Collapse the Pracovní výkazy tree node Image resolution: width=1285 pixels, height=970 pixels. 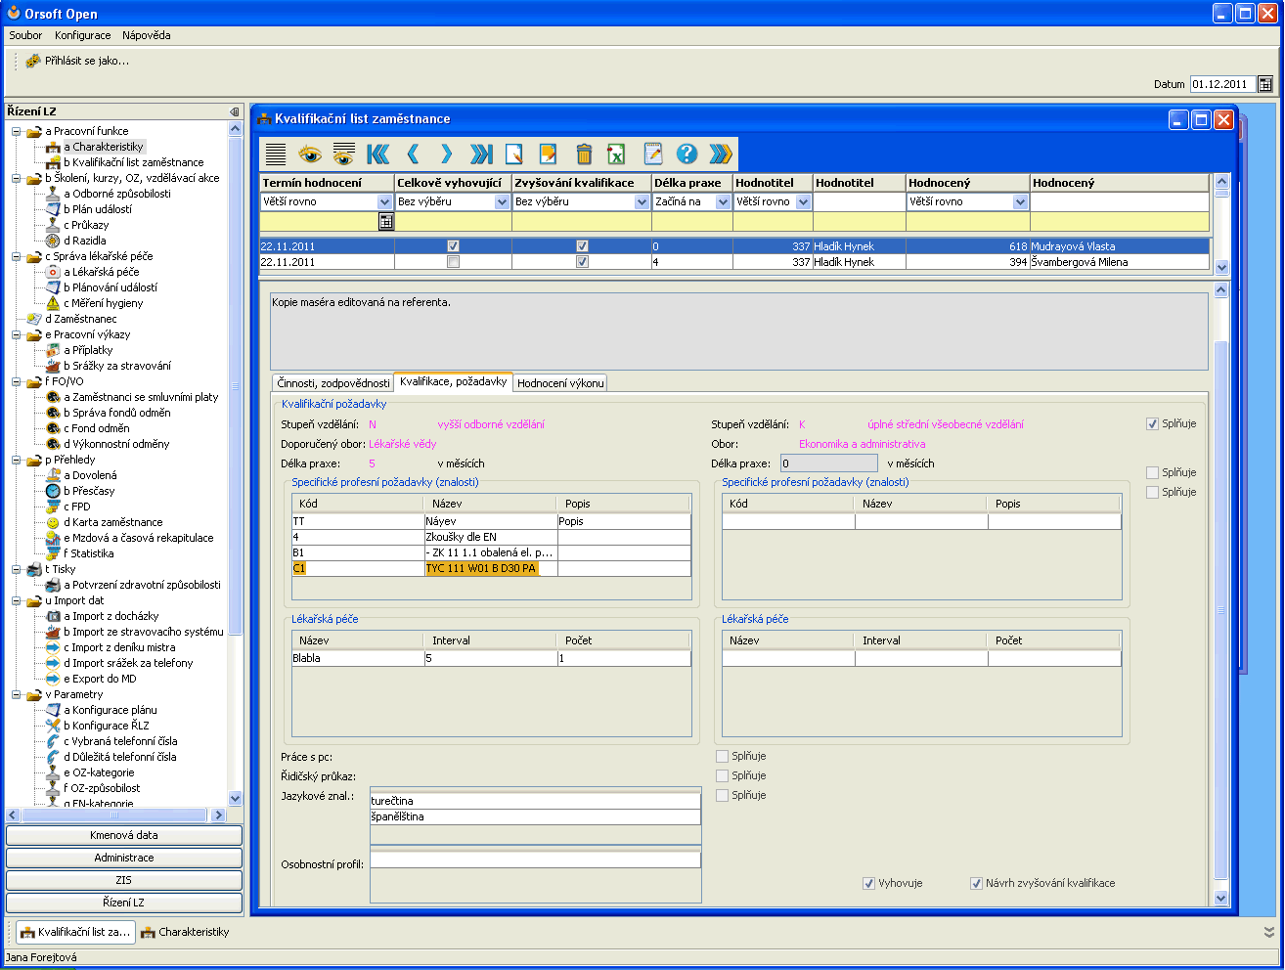pos(18,334)
